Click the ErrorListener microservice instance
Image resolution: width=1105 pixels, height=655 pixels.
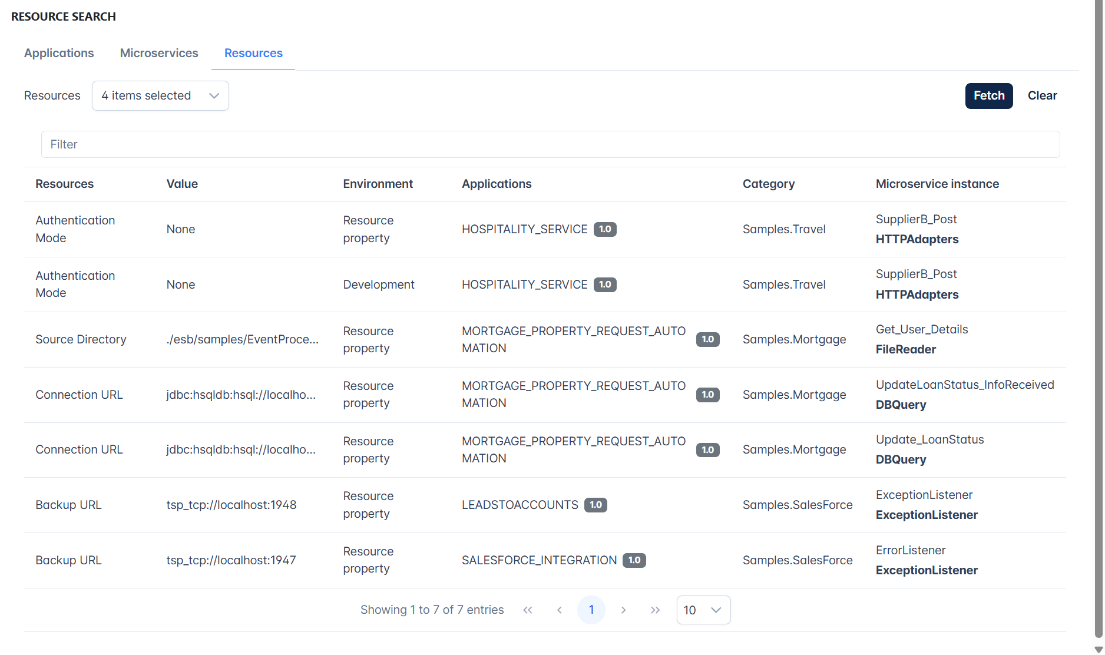911,550
